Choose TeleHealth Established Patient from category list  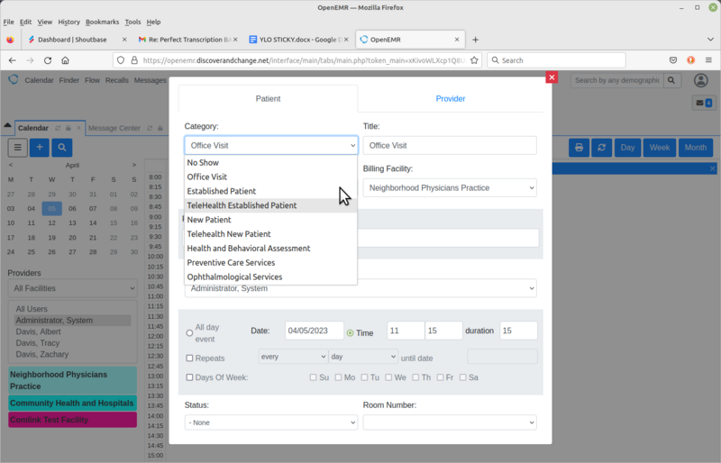[242, 205]
